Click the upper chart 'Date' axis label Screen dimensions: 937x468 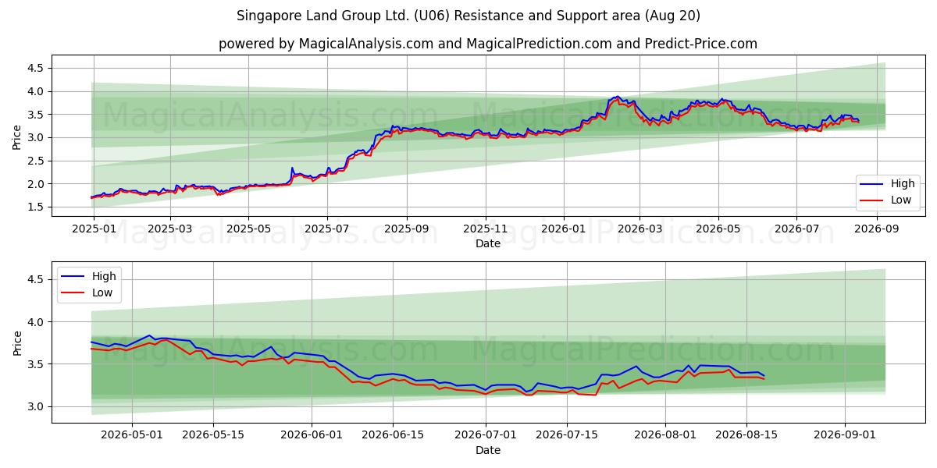(x=488, y=243)
